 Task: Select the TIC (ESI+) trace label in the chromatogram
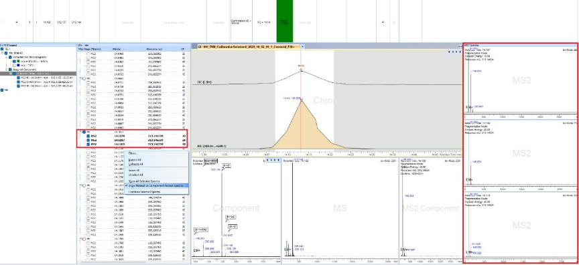tap(204, 82)
